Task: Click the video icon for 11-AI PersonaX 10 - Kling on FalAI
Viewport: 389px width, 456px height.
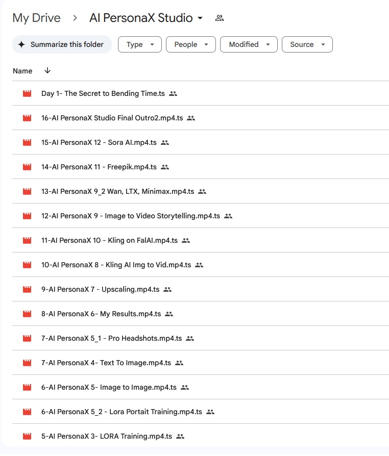Action: coord(27,240)
